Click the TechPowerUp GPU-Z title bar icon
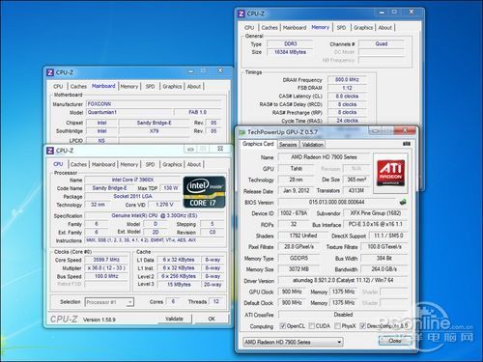The width and height of the screenshot is (483, 362). click(241, 132)
